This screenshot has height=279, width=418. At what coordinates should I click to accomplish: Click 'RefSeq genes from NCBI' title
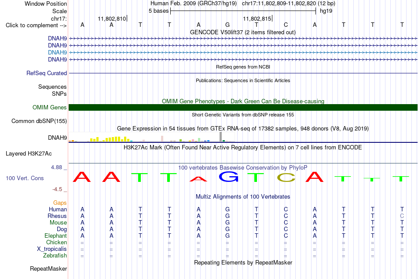[x=243, y=67]
